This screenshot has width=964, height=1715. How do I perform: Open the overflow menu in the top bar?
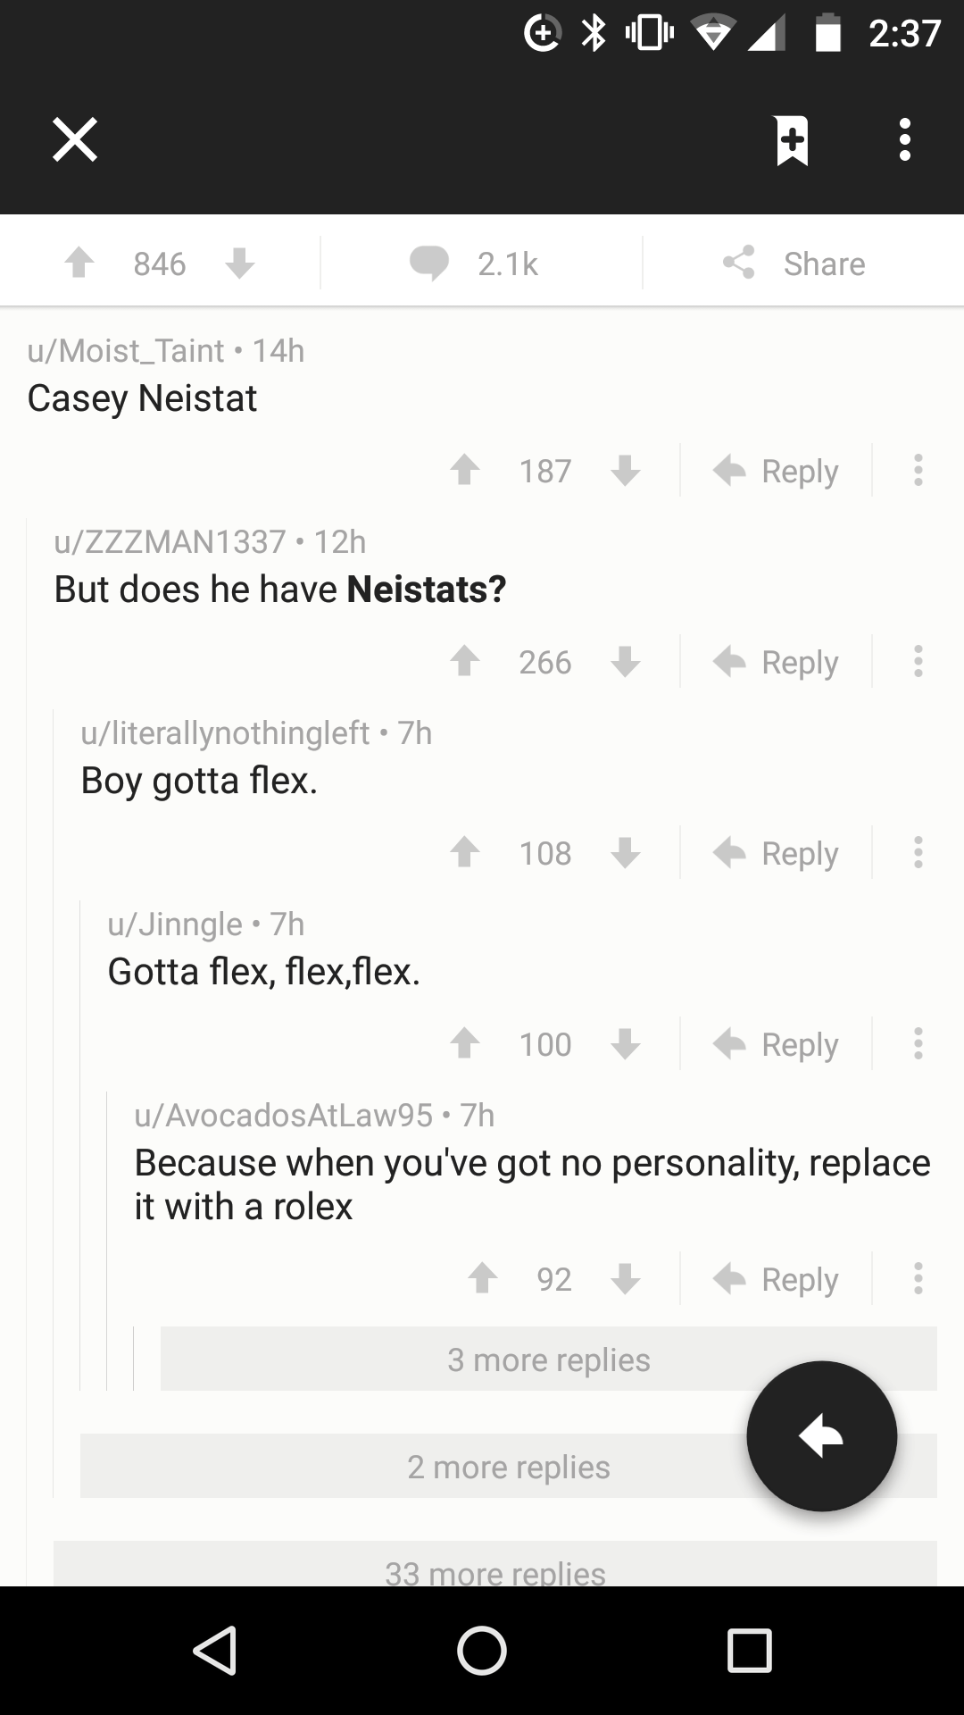pyautogui.click(x=904, y=141)
